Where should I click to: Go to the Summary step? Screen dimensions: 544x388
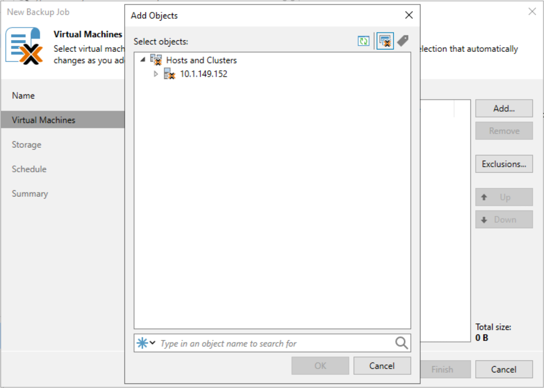30,193
